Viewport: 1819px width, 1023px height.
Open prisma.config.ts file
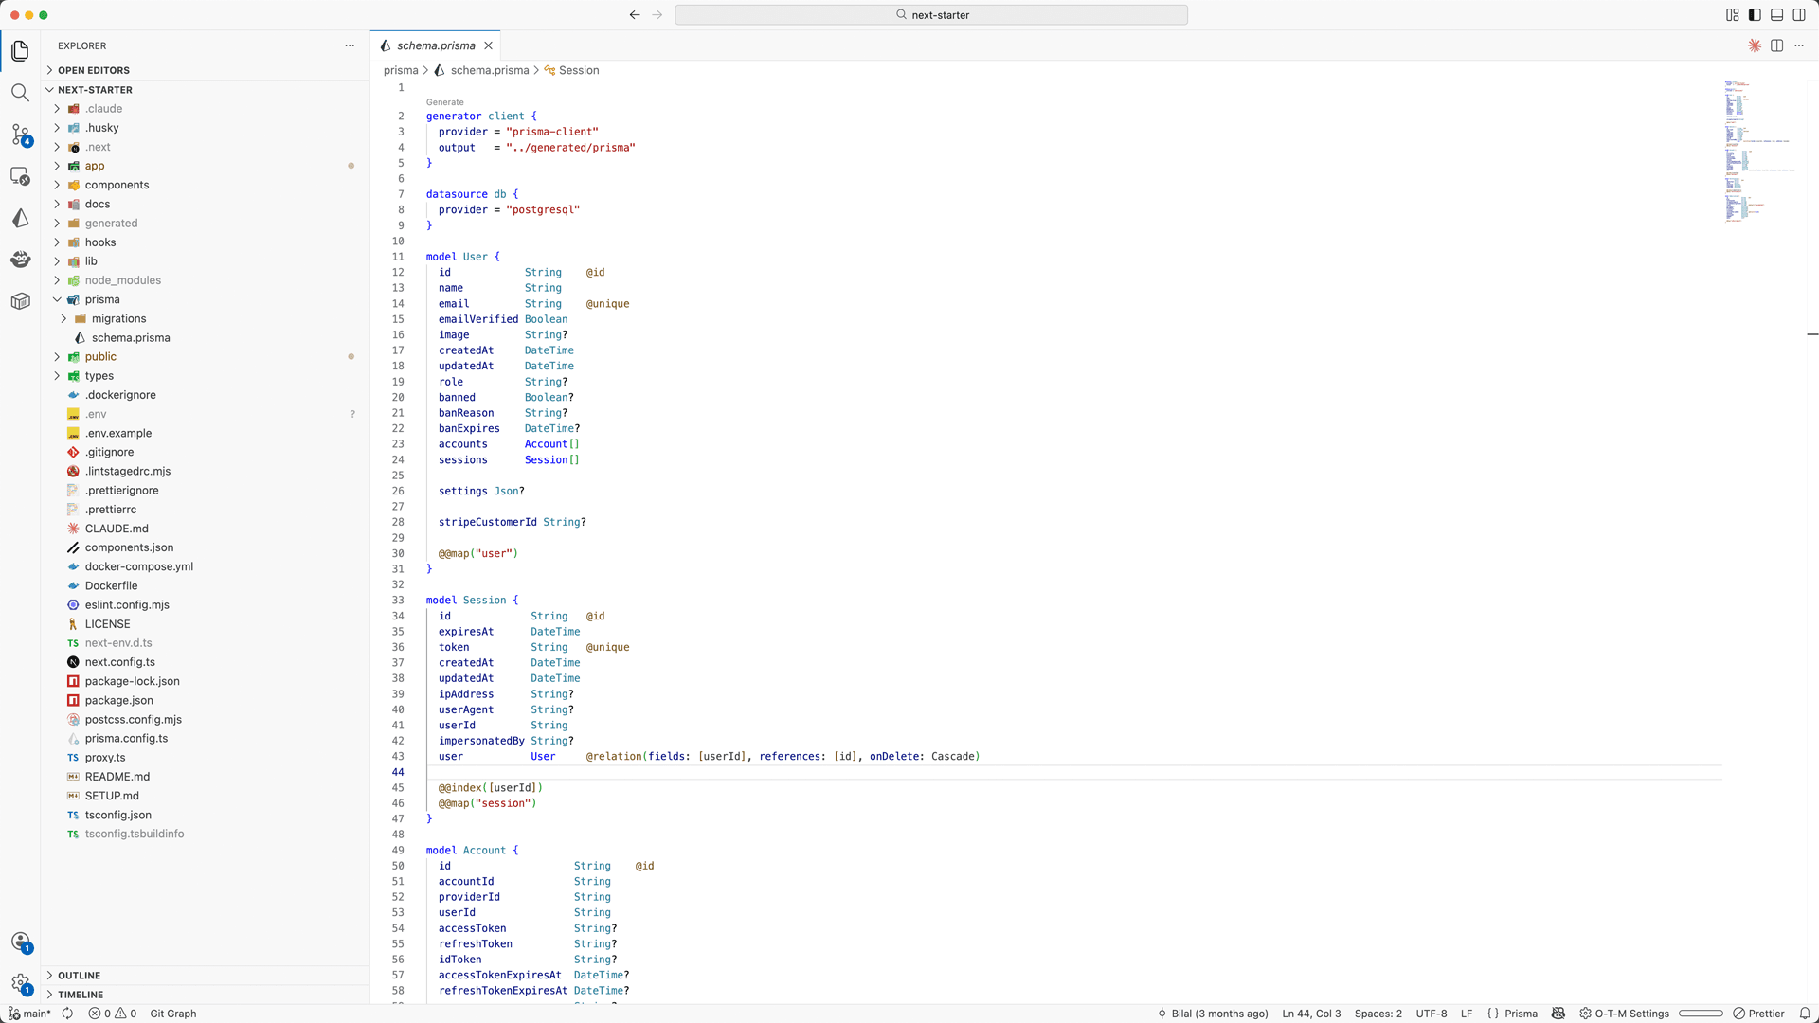(x=126, y=739)
